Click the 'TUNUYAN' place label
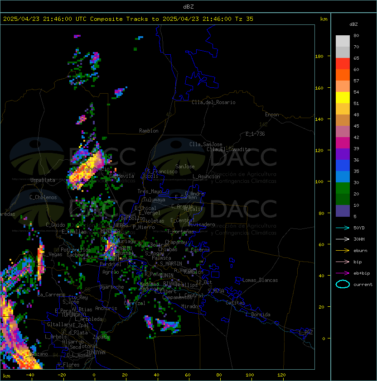The image size is (377, 381). 96,352
